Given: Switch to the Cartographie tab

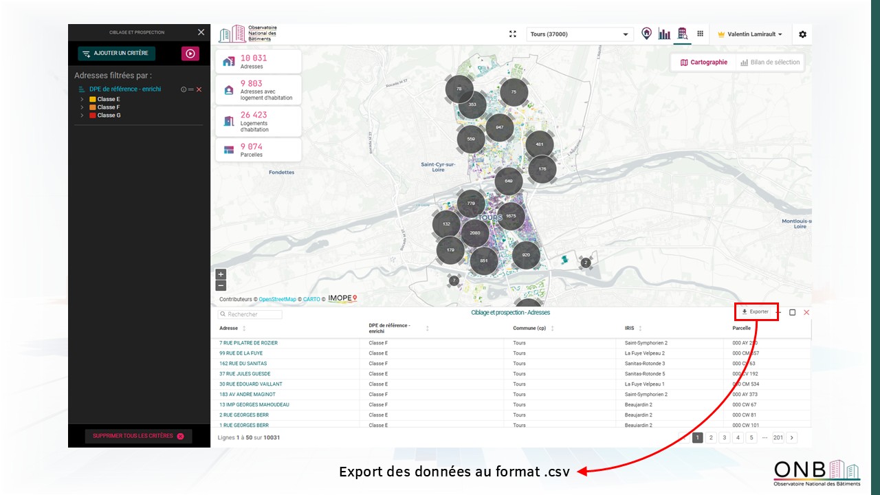Looking at the screenshot, I should [x=703, y=63].
